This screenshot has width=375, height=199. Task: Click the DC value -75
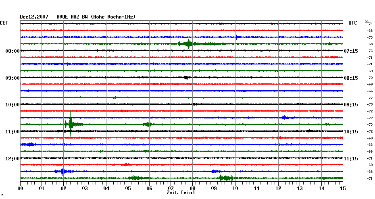point(370,105)
